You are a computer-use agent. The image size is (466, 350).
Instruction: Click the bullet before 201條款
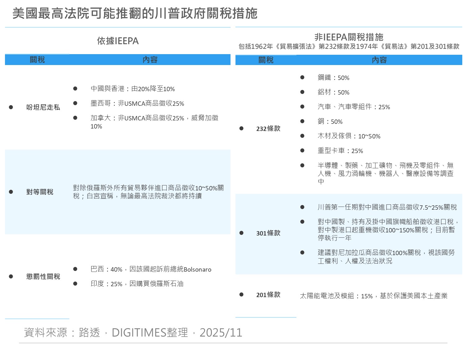pyautogui.click(x=241, y=295)
